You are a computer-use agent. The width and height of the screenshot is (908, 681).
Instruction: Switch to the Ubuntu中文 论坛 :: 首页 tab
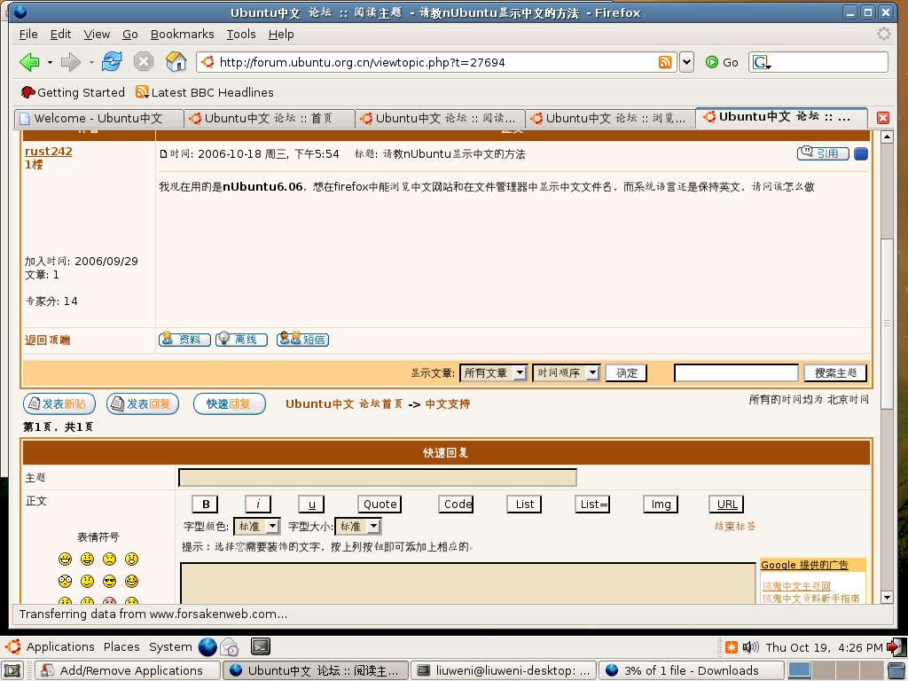pos(270,118)
